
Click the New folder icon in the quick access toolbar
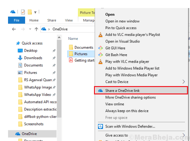pos(30,12)
